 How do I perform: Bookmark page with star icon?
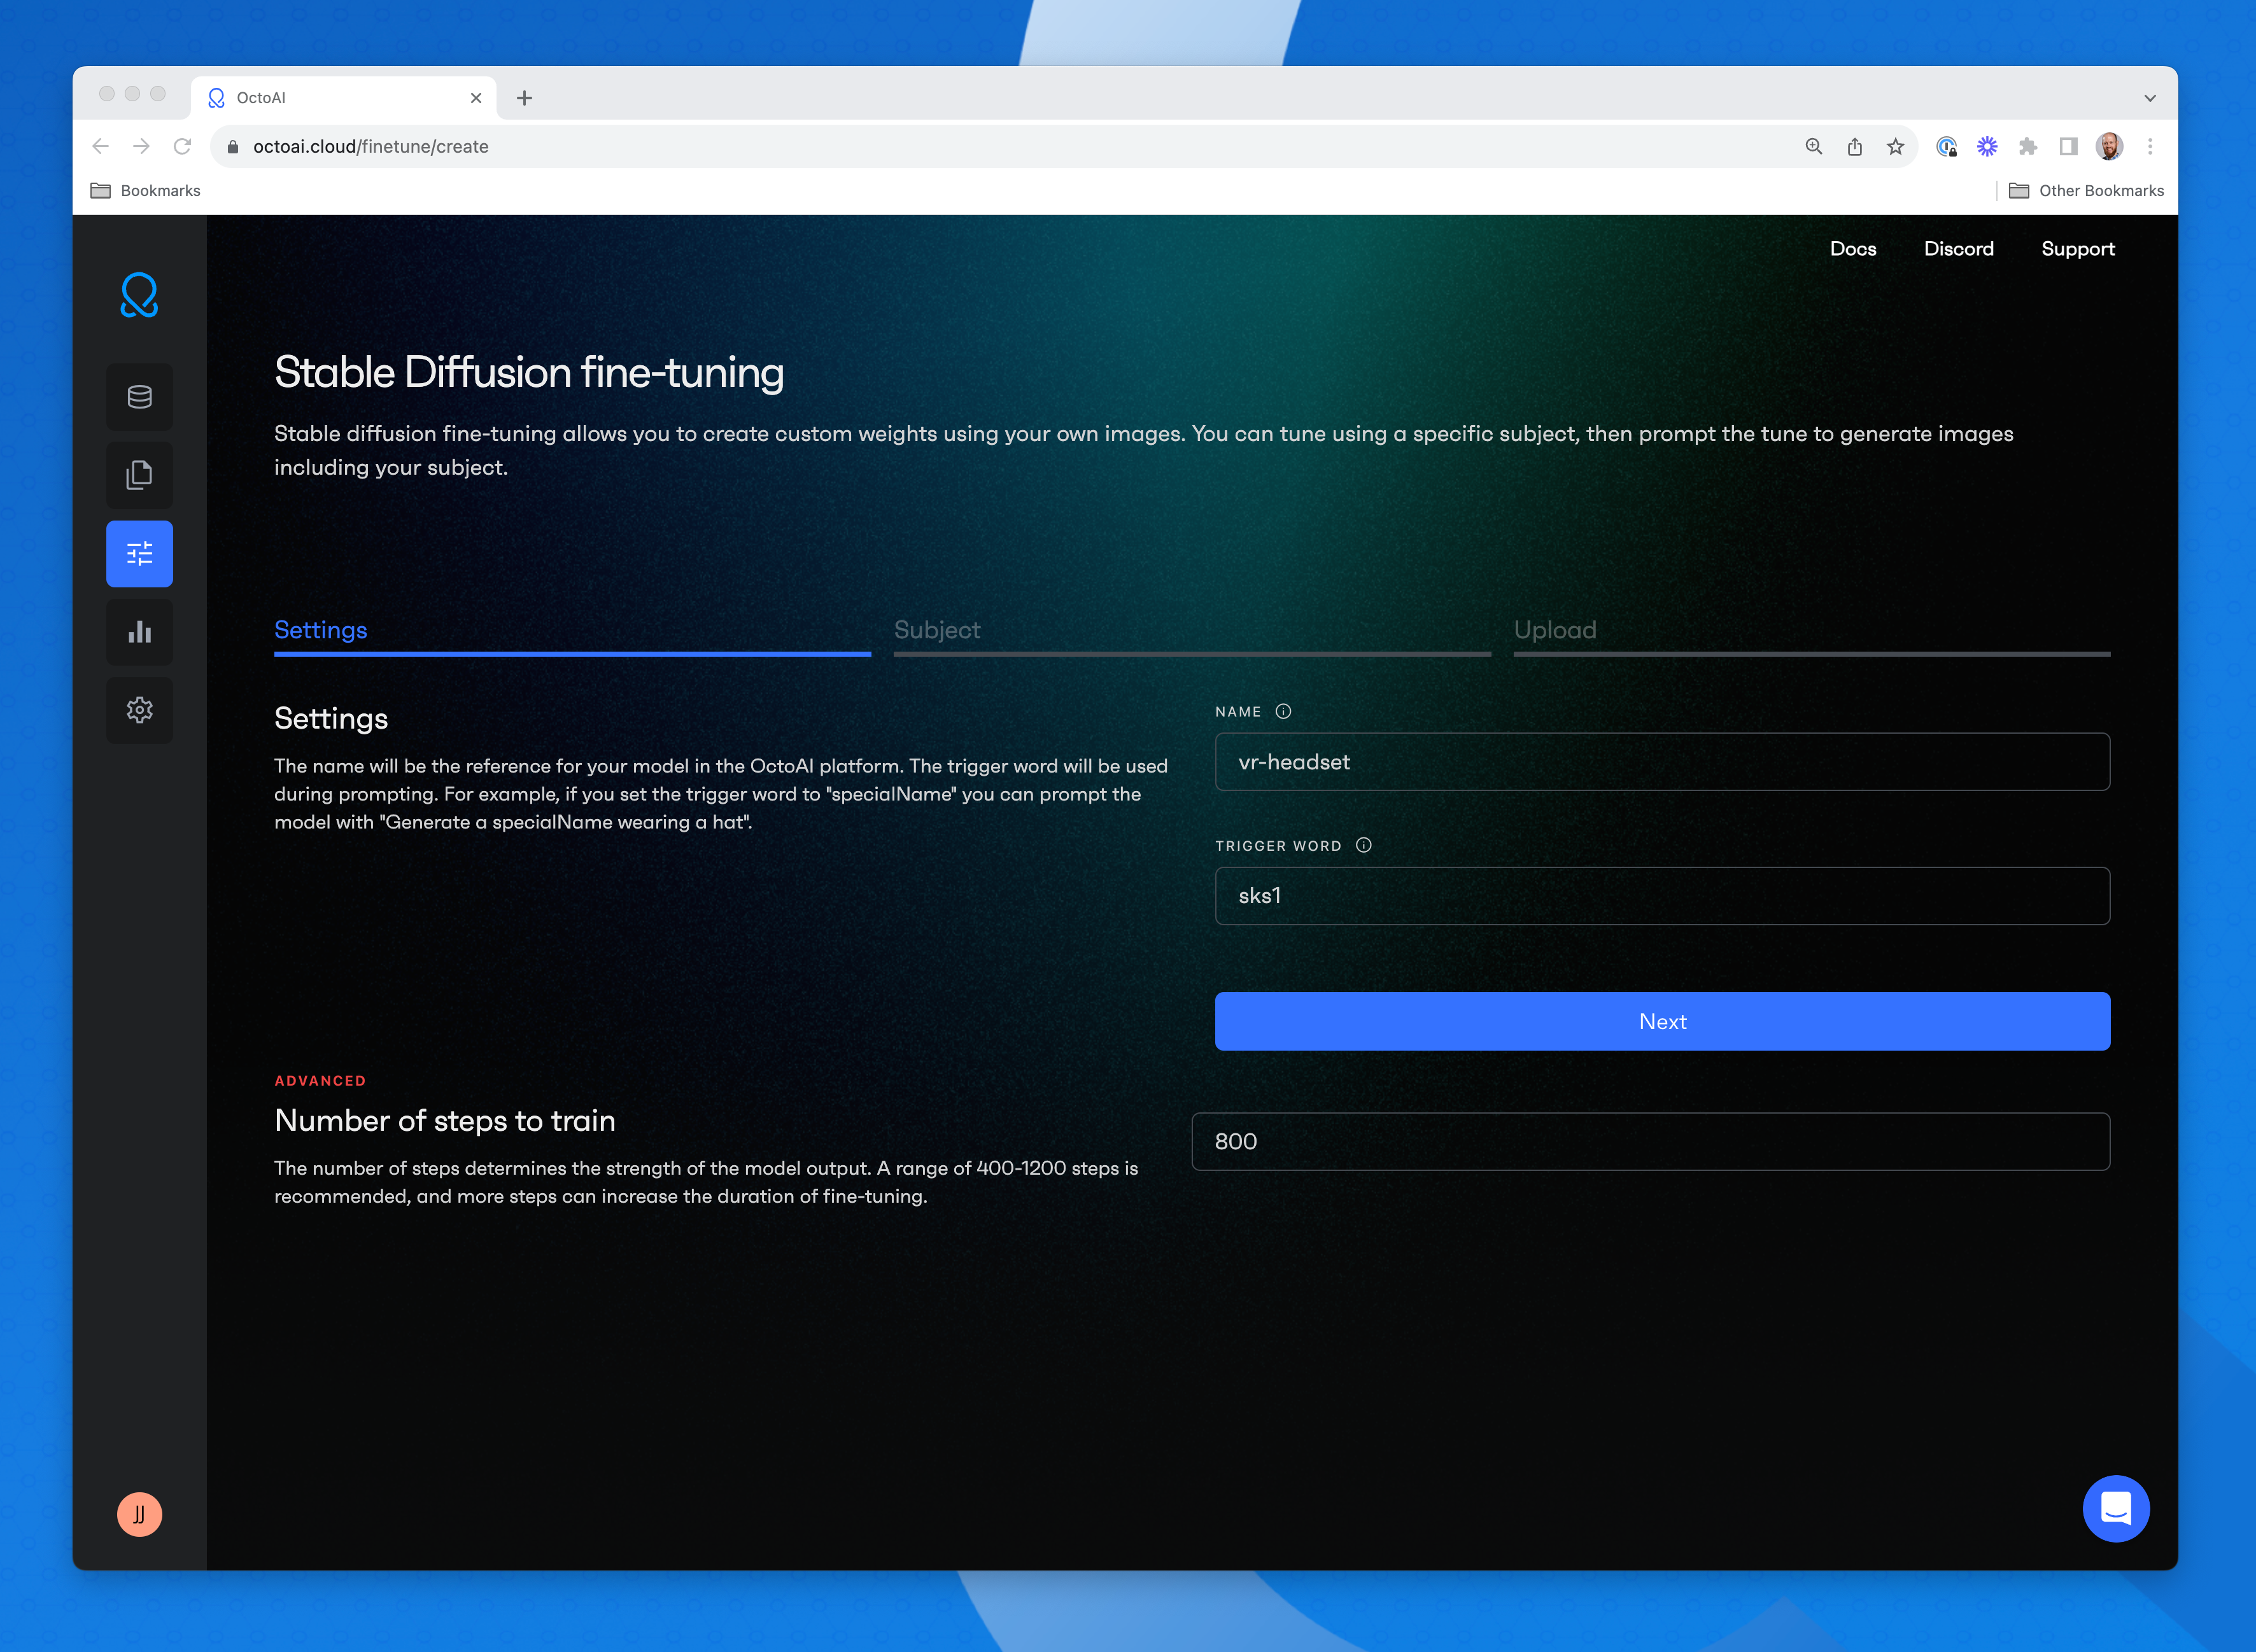click(x=1895, y=147)
